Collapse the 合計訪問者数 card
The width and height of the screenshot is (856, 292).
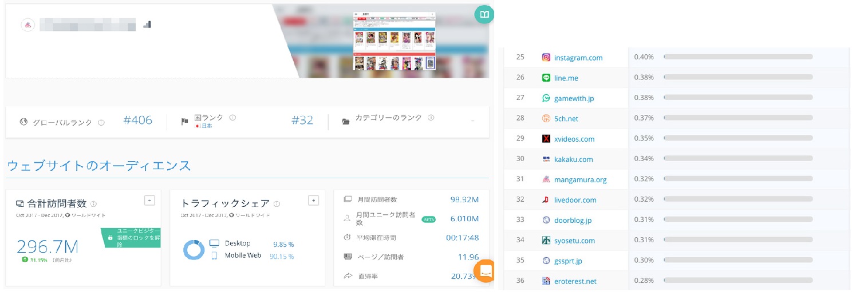(149, 200)
